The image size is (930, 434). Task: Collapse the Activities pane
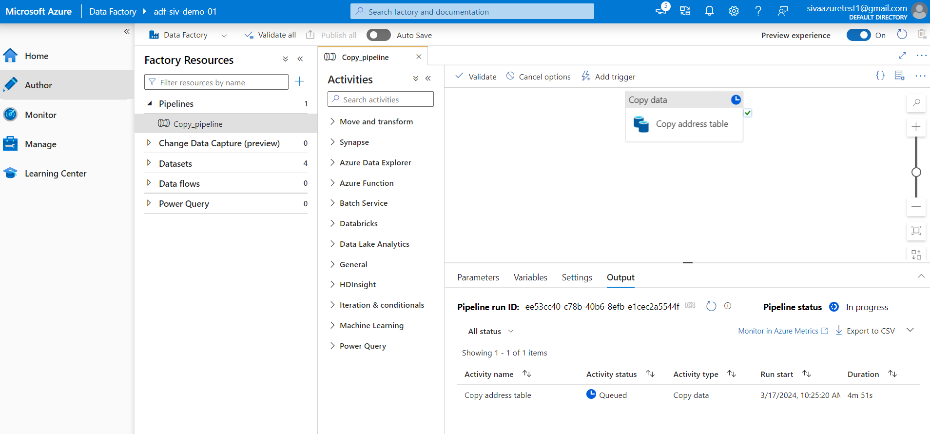pos(428,79)
